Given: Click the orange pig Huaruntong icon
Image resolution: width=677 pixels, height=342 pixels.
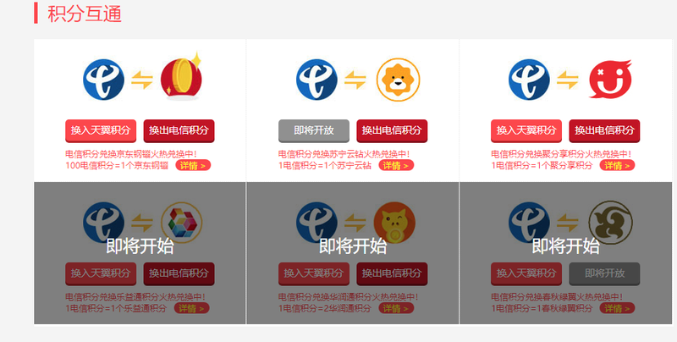Looking at the screenshot, I should (x=394, y=223).
